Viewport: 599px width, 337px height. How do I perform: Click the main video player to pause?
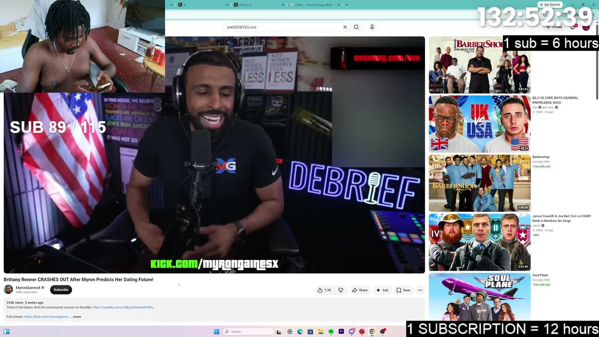click(214, 154)
